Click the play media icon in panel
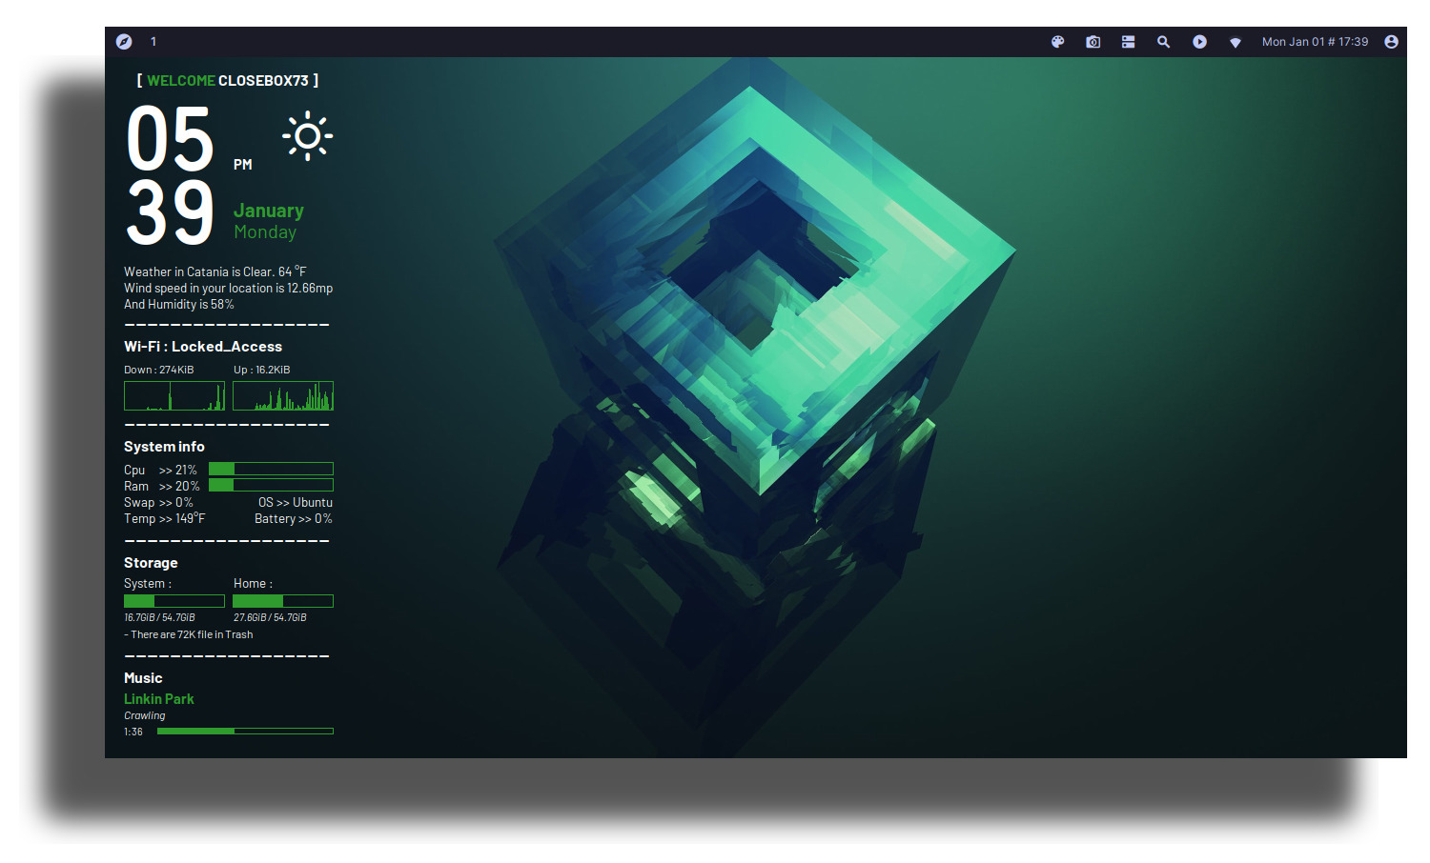 (x=1199, y=42)
